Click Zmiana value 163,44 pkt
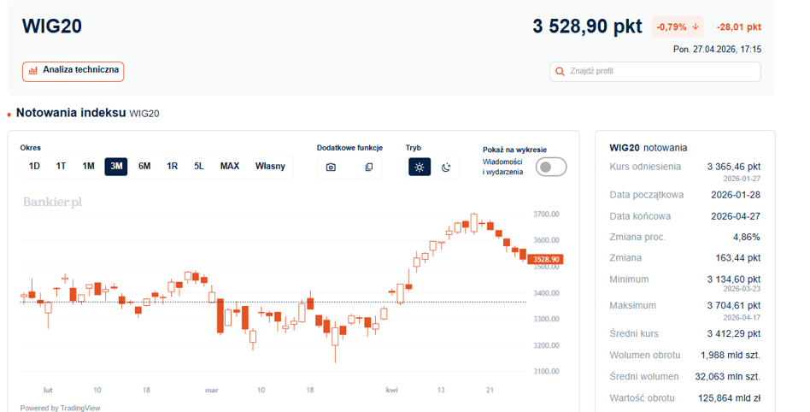The image size is (810, 412). (738, 258)
